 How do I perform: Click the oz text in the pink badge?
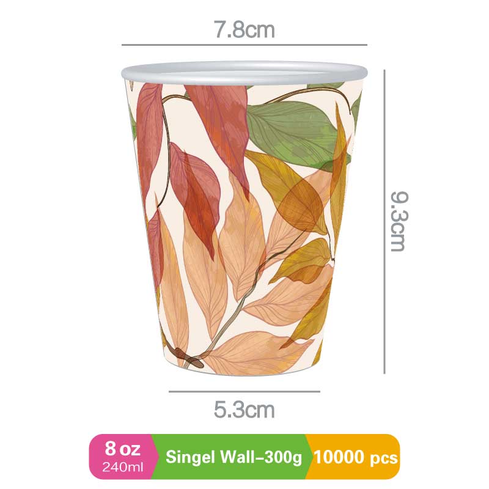pos(130,449)
